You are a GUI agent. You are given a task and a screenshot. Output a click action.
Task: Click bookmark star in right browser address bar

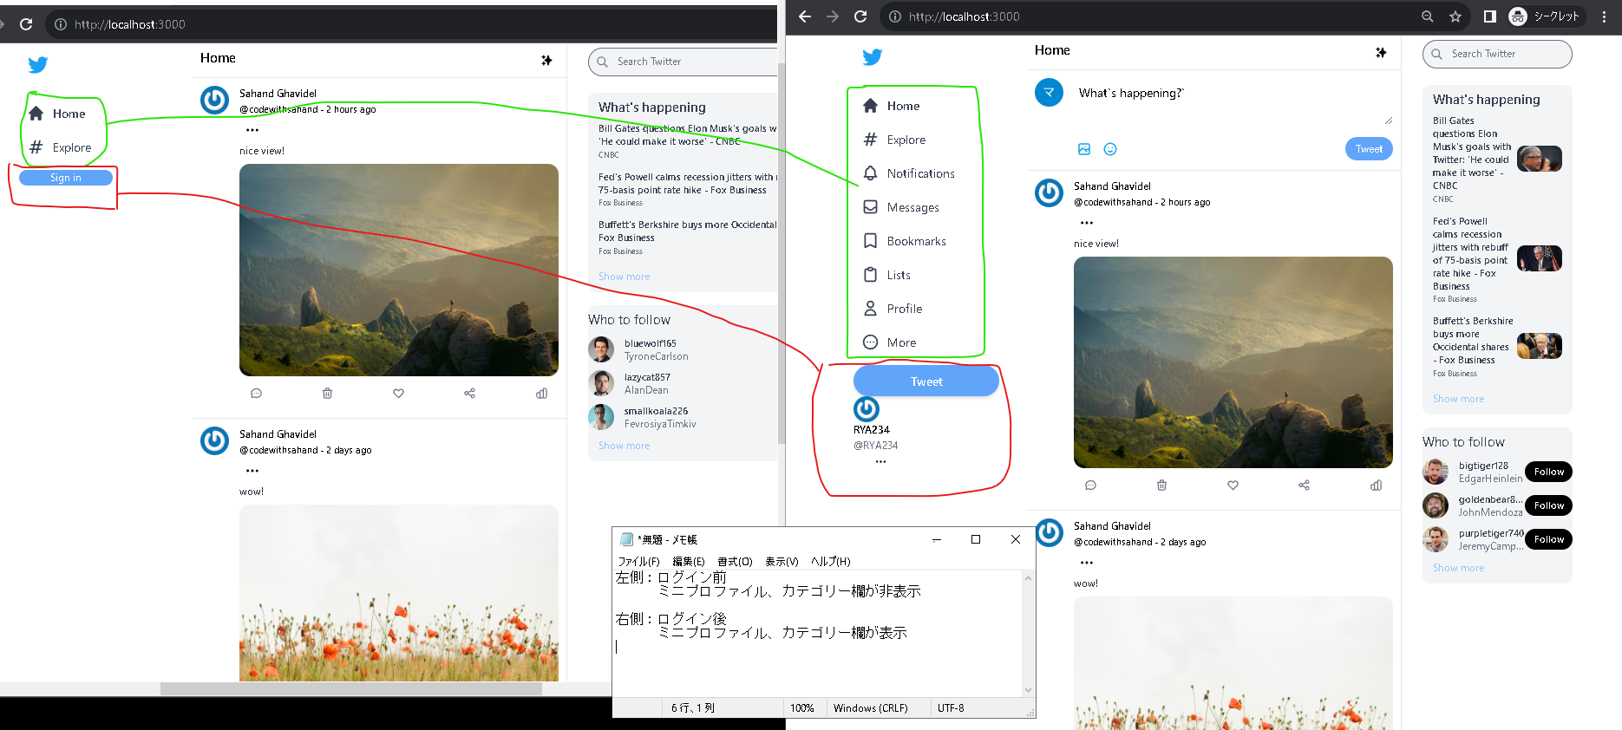(1455, 16)
